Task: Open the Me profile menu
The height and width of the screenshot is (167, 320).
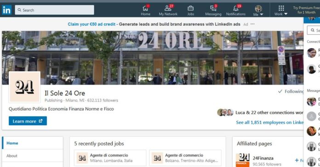Action: 258,11
